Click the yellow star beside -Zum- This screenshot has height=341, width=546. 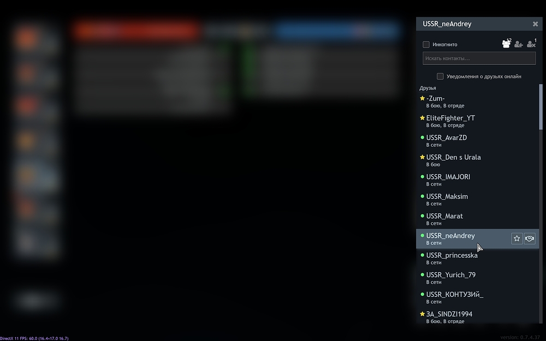pyautogui.click(x=422, y=98)
